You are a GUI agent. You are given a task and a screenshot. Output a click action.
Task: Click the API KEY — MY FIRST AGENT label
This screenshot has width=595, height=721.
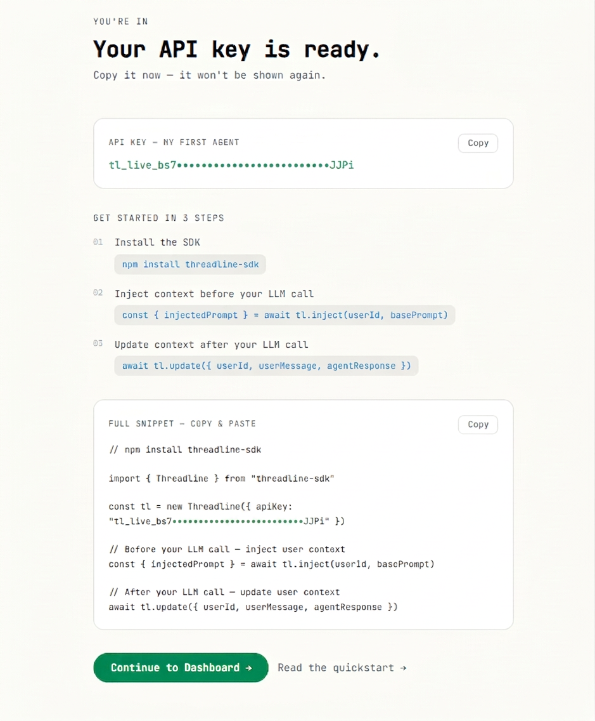[x=174, y=142]
